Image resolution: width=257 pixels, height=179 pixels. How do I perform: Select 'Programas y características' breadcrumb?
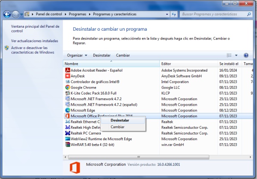[114, 14]
